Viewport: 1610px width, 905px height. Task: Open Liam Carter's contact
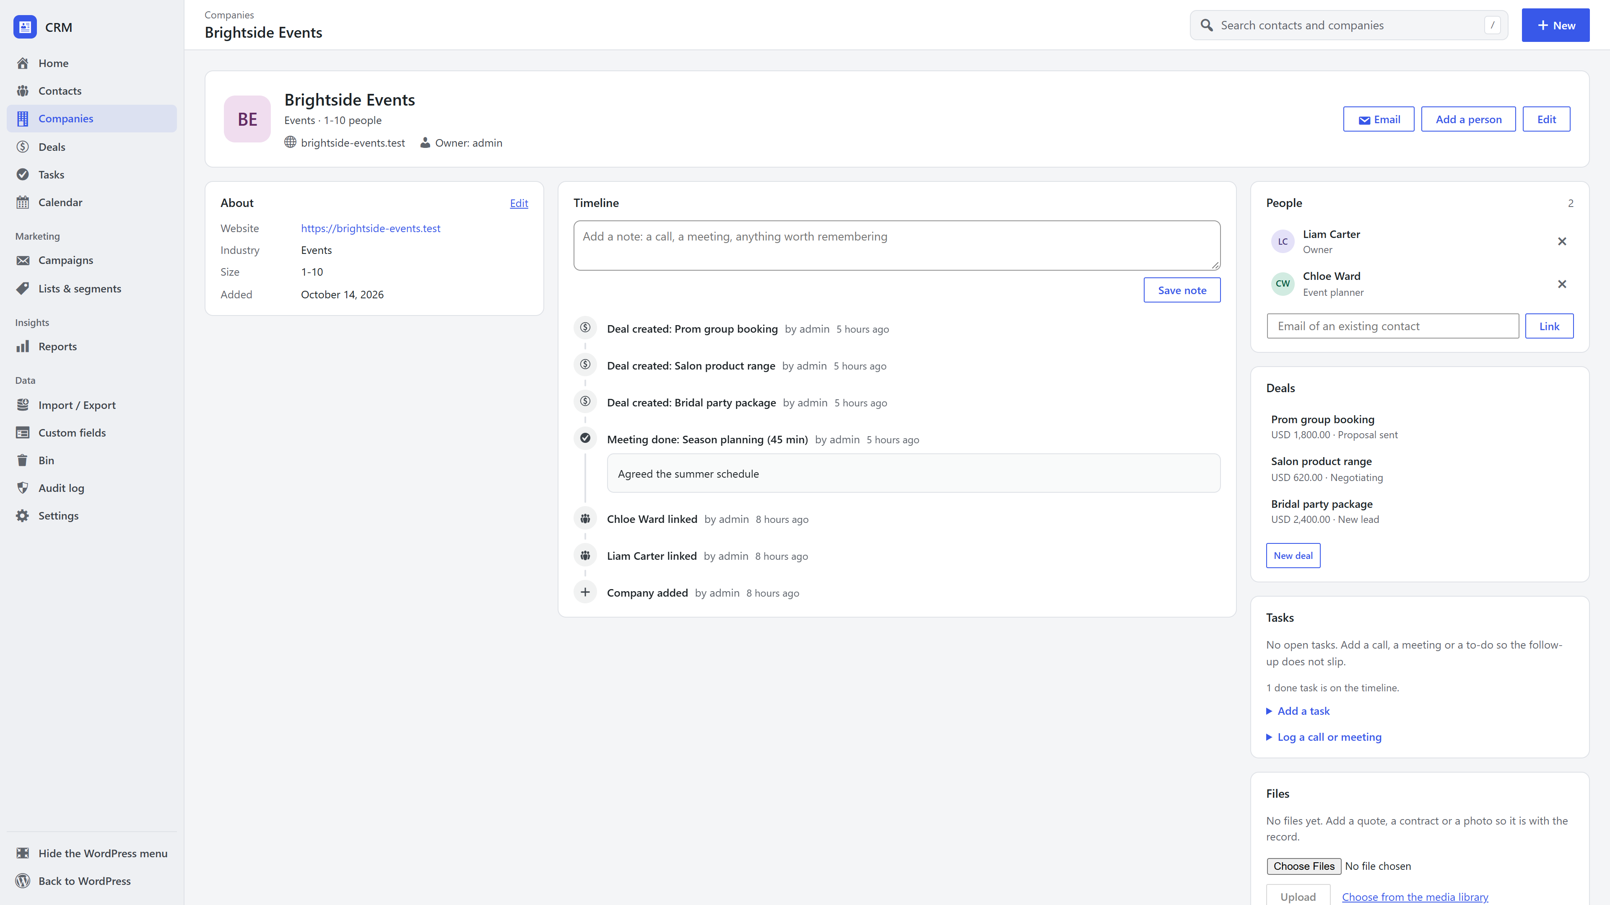[x=1331, y=234]
